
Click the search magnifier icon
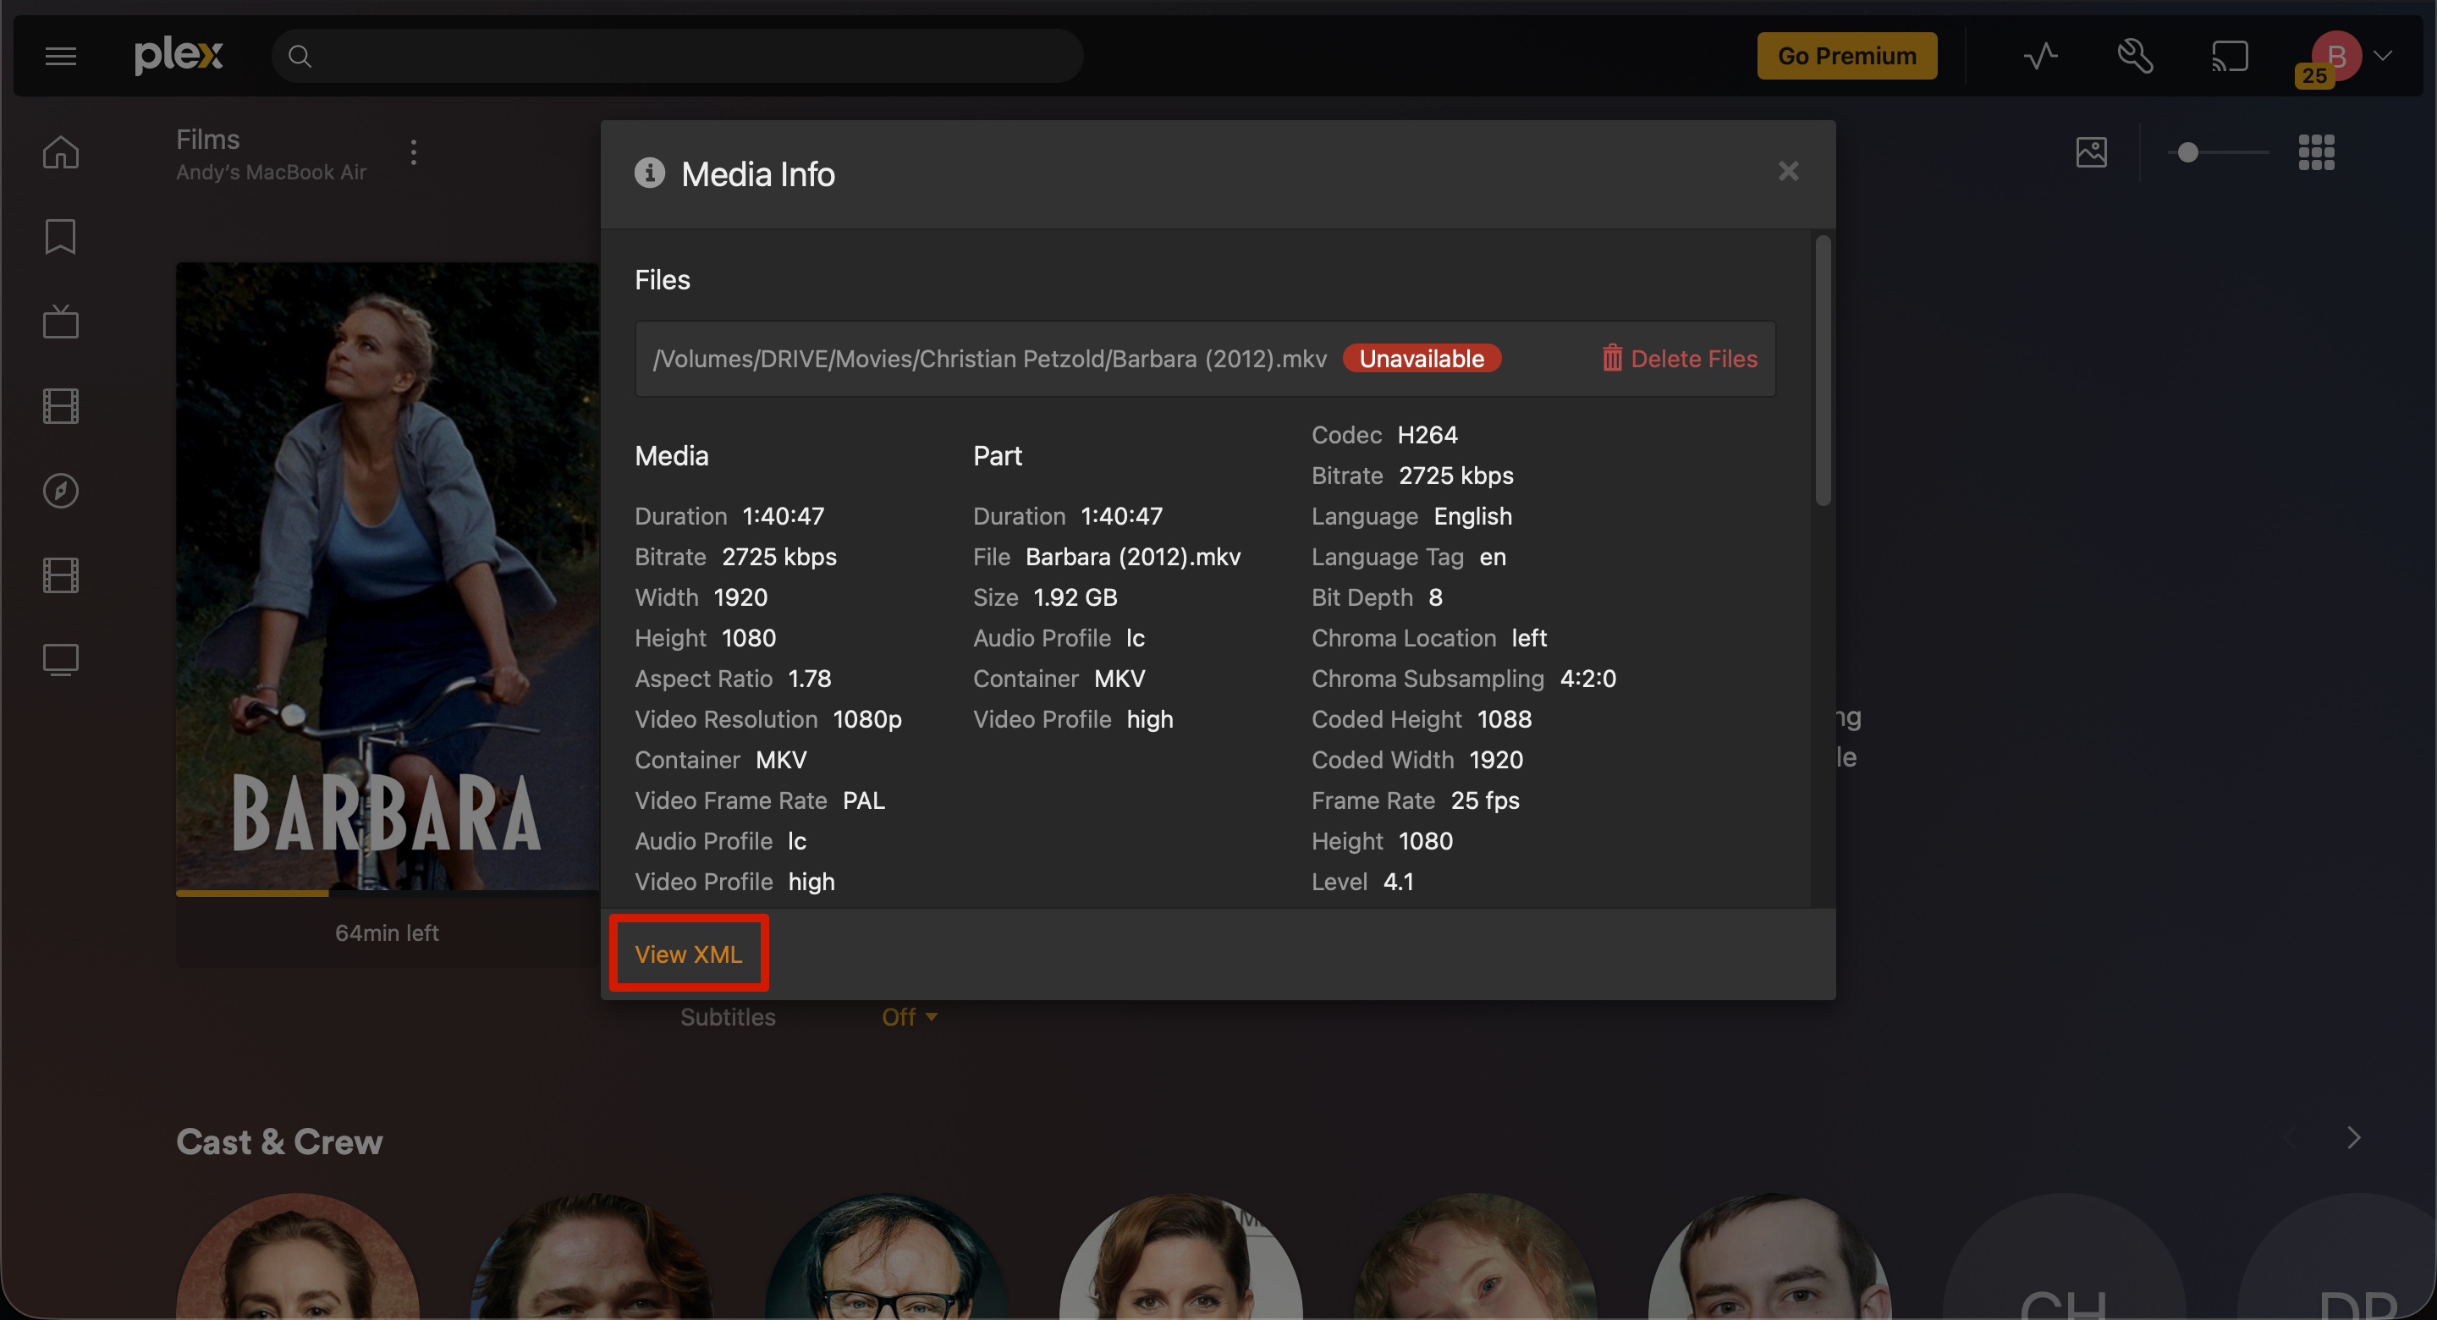(x=300, y=56)
